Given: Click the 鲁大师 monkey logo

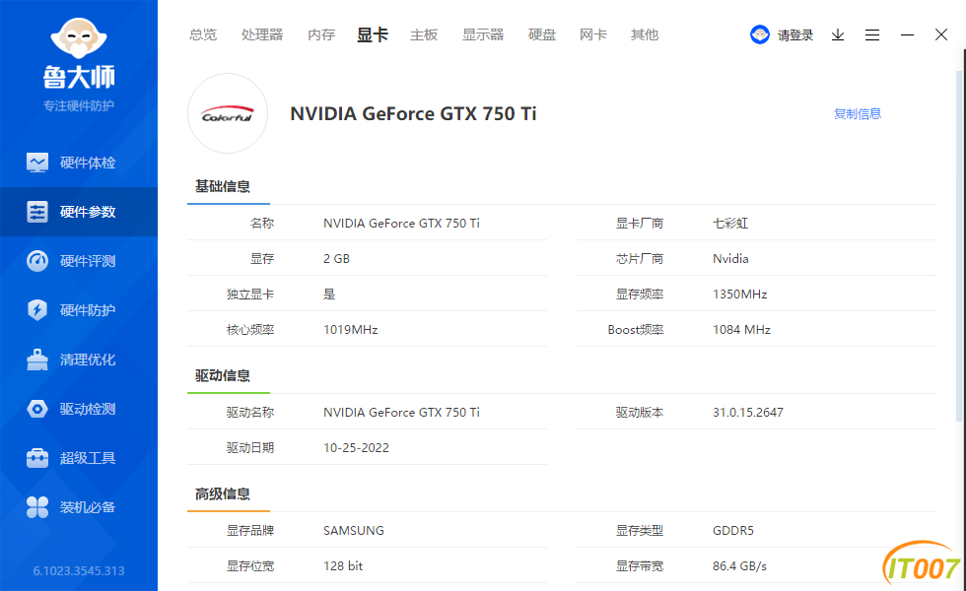Looking at the screenshot, I should (79, 38).
